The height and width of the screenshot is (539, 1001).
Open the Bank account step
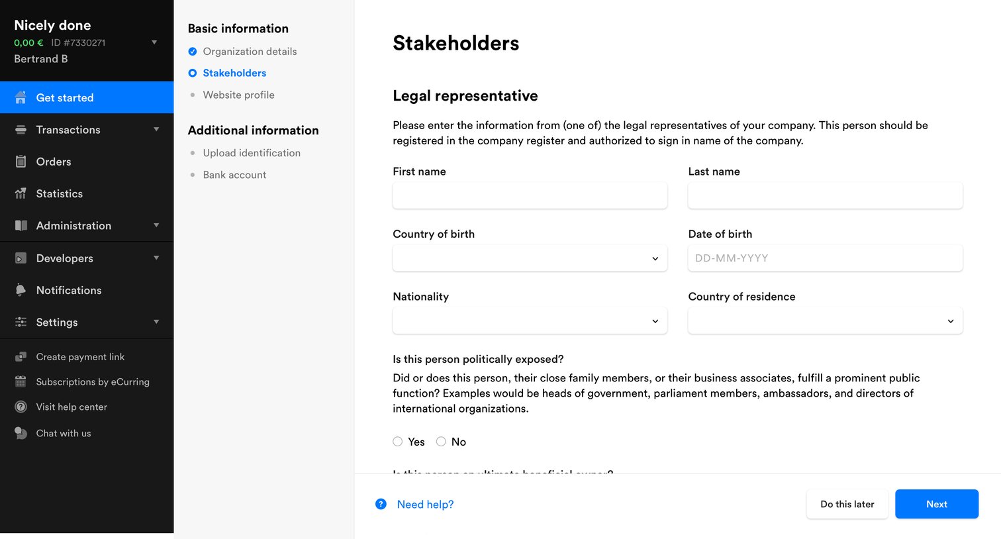[x=234, y=175]
